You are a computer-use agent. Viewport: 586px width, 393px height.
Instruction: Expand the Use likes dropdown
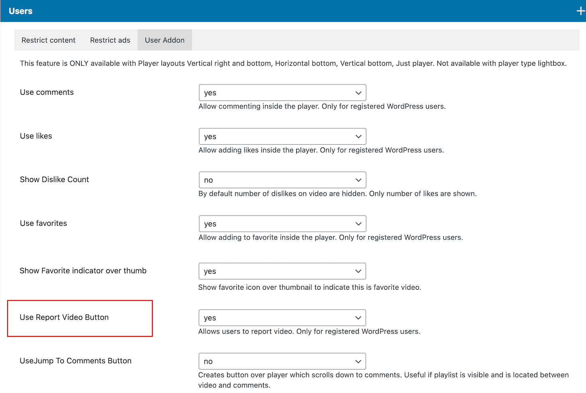(x=282, y=137)
